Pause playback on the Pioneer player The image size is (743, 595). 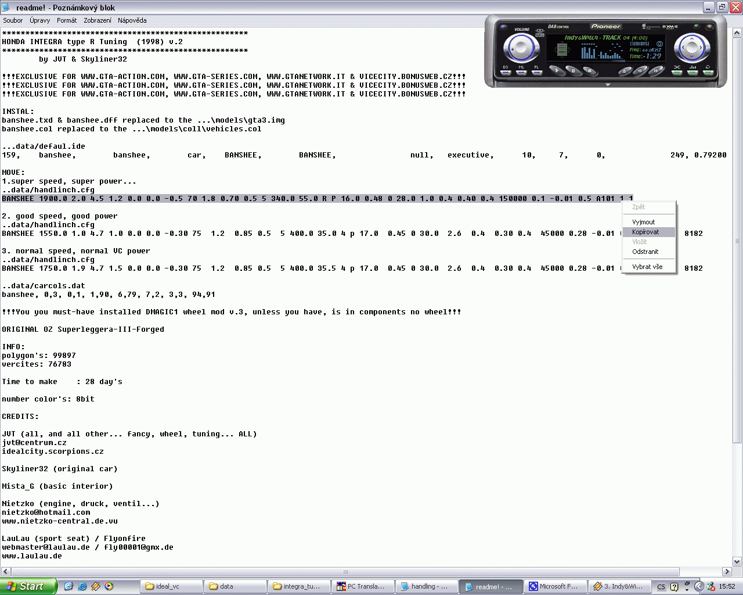574,71
